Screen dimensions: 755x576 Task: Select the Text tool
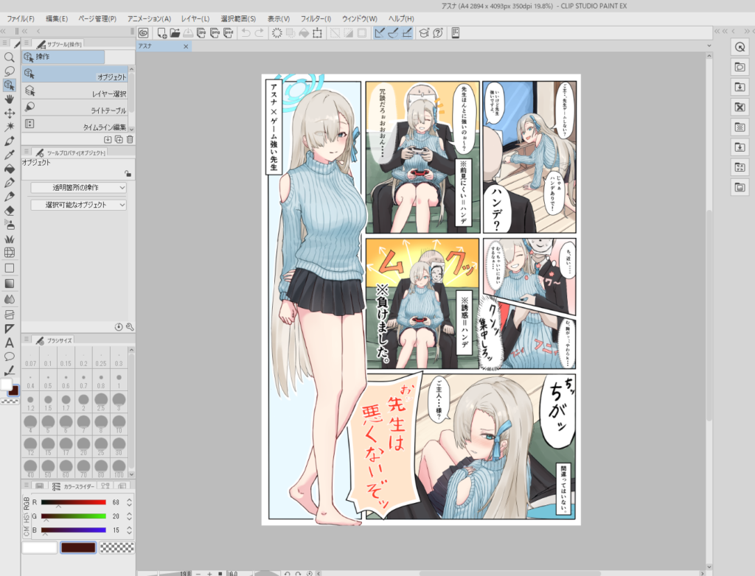(9, 343)
